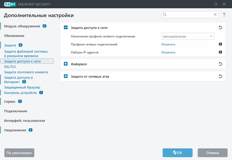
Task: Reset Файервол settings via revert icon
Action: coord(220,64)
